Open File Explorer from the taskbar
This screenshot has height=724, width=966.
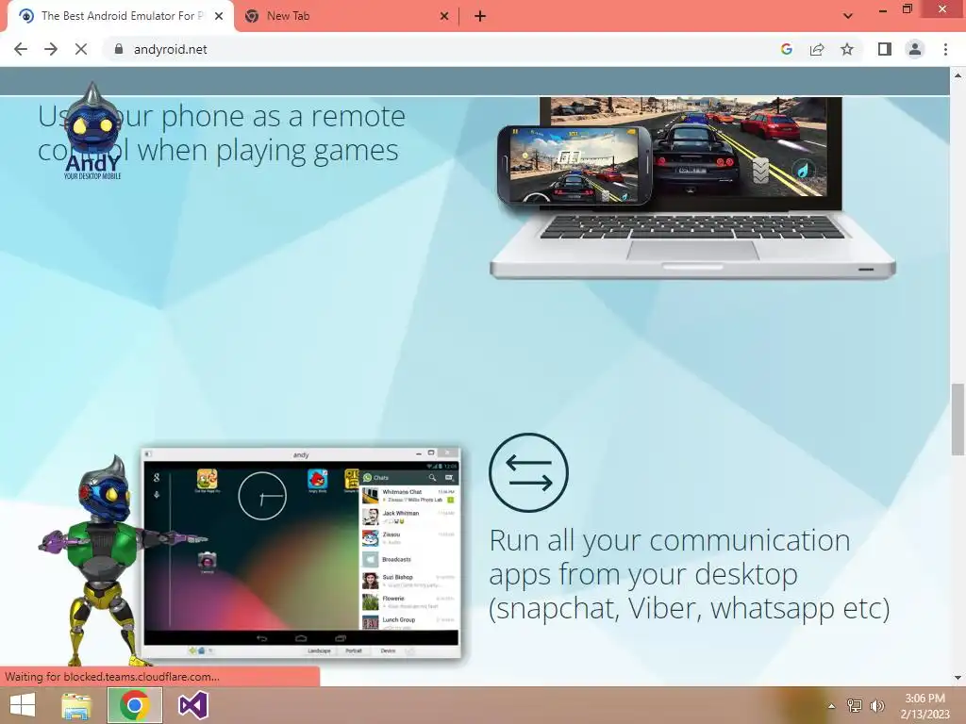[76, 705]
